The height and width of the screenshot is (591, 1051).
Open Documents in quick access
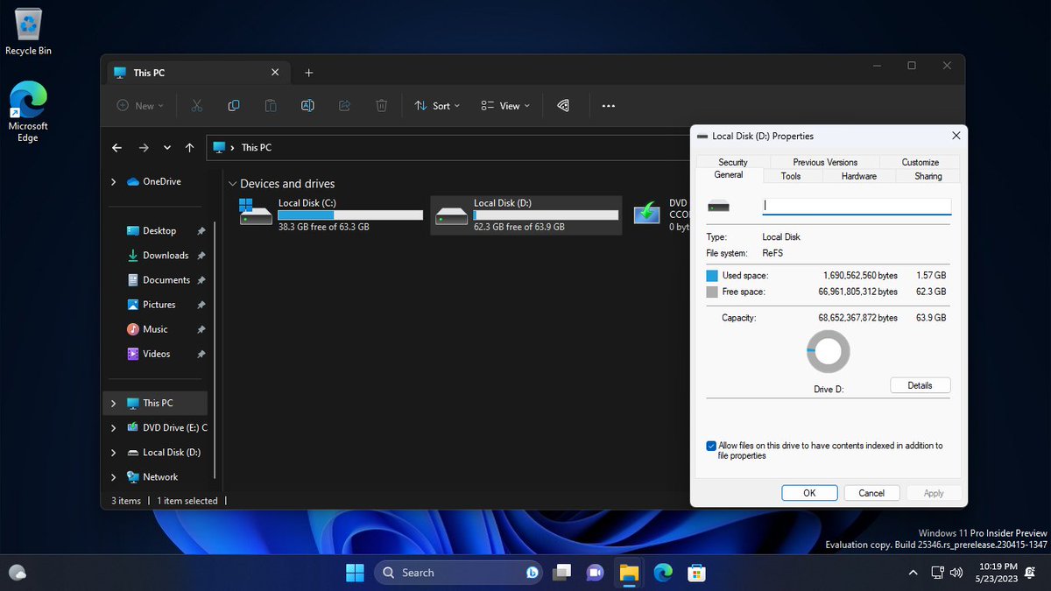tap(166, 280)
